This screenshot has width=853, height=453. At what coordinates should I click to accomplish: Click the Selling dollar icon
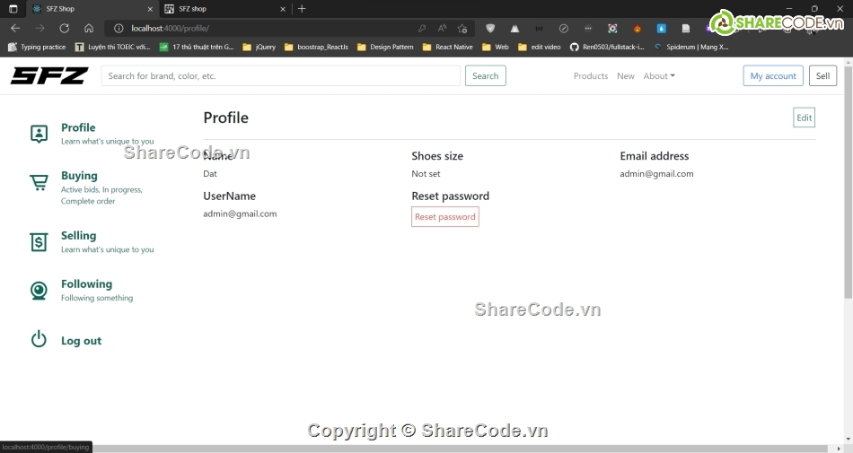(39, 241)
